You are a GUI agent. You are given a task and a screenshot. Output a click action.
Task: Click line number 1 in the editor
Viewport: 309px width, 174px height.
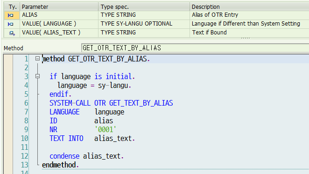pos(26,59)
